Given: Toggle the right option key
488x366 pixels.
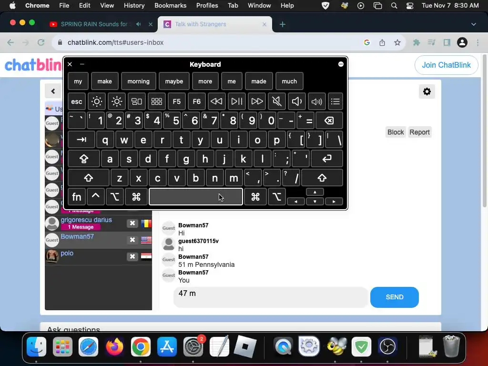Looking at the screenshot, I should (x=277, y=197).
